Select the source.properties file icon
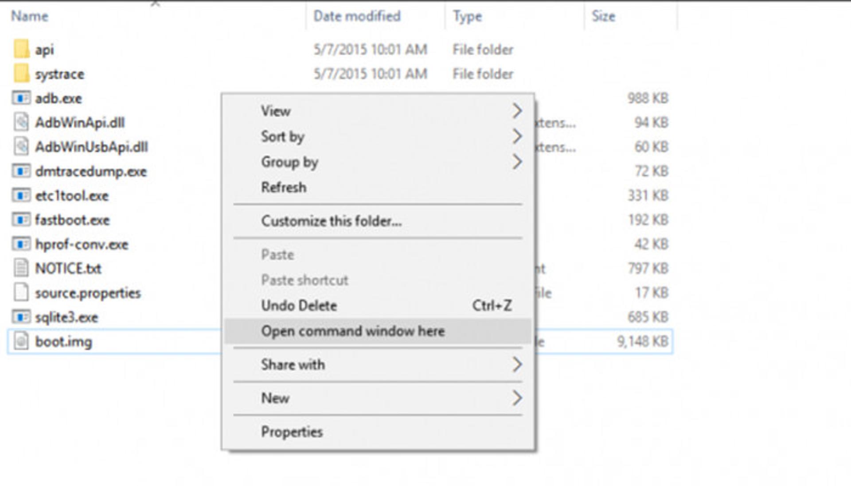The width and height of the screenshot is (851, 486). pos(21,293)
